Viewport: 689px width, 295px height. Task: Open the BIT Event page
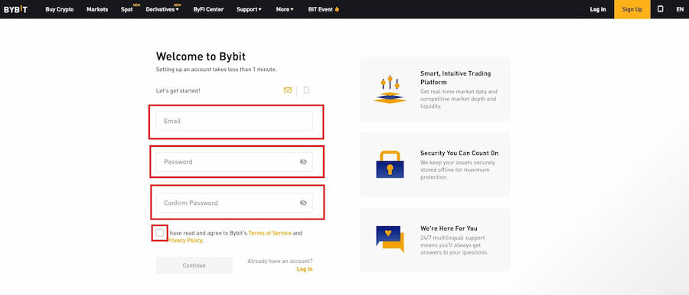coord(320,9)
